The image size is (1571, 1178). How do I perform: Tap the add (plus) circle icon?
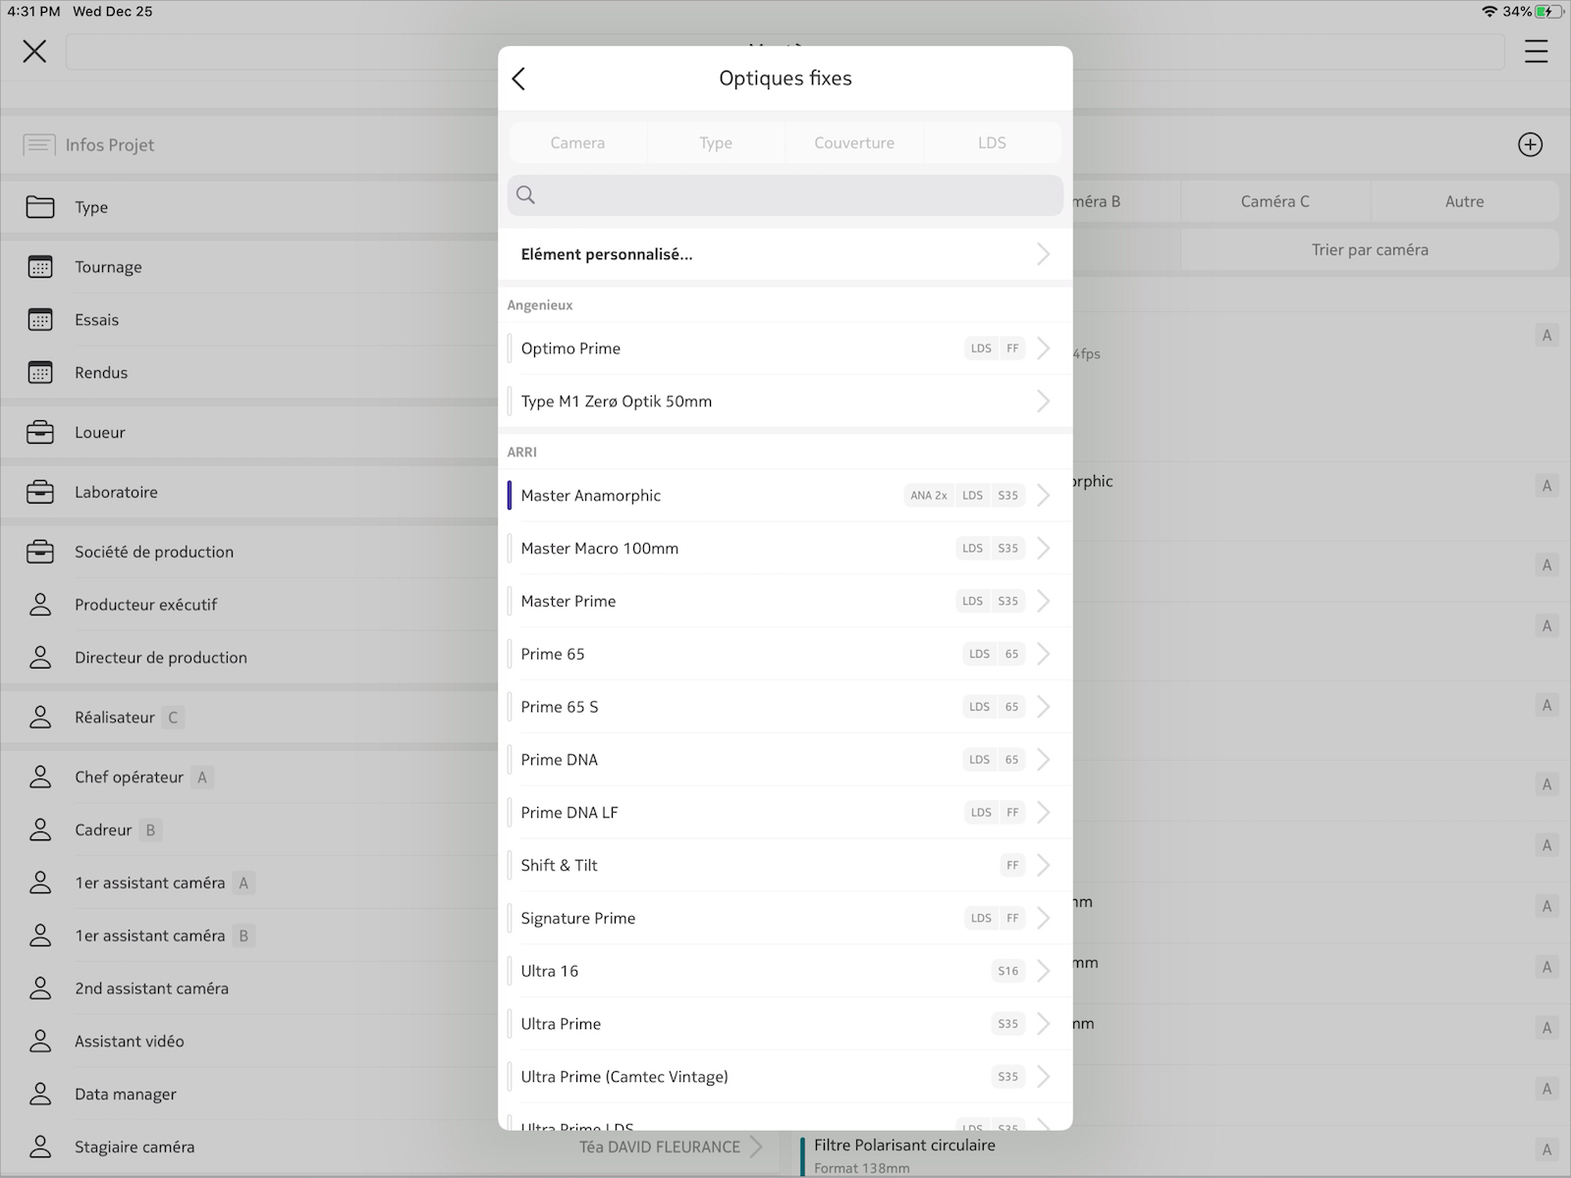click(x=1530, y=144)
